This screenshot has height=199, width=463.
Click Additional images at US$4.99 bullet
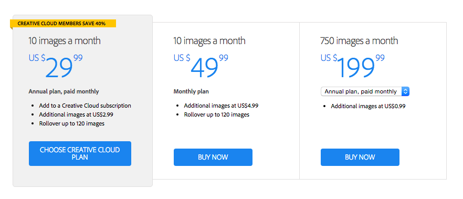click(221, 106)
